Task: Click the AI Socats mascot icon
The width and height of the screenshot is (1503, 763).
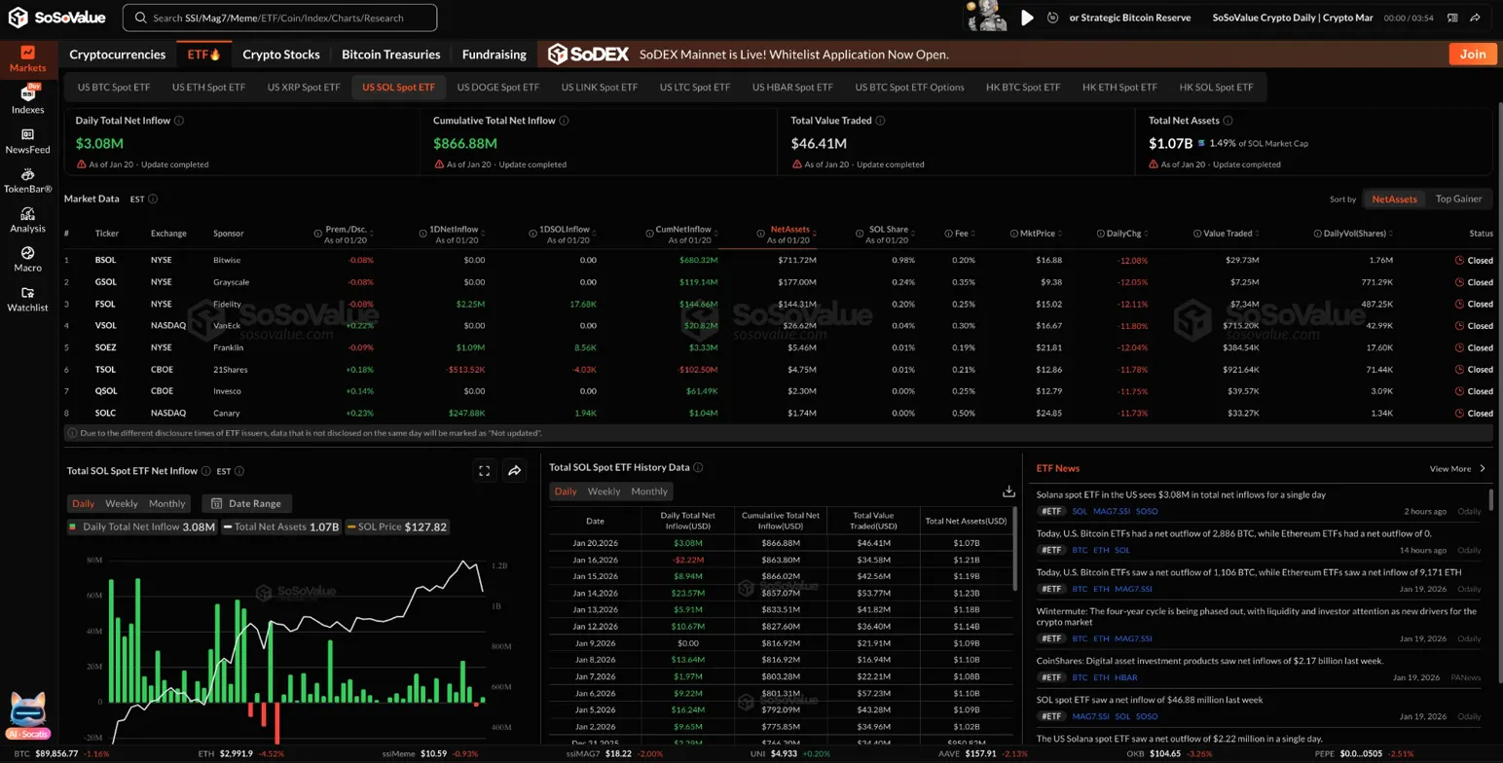Action: [27, 715]
